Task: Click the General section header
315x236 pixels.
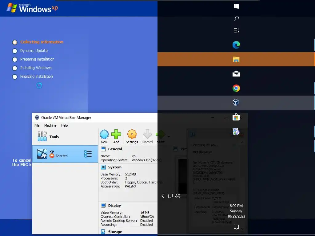Action: (115, 149)
